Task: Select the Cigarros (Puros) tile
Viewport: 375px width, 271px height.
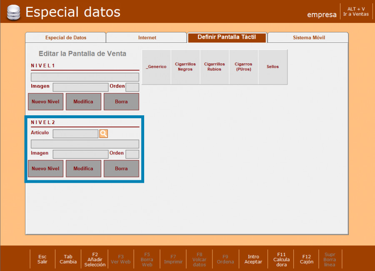Action: tap(243, 67)
